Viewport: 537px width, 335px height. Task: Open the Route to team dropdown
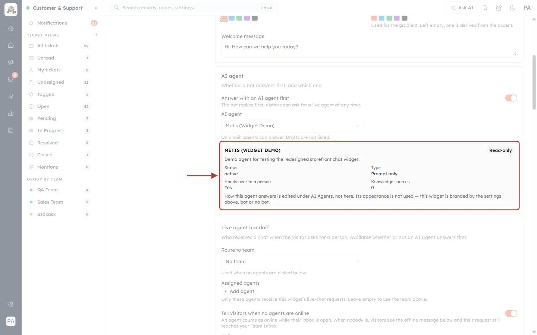tap(293, 262)
